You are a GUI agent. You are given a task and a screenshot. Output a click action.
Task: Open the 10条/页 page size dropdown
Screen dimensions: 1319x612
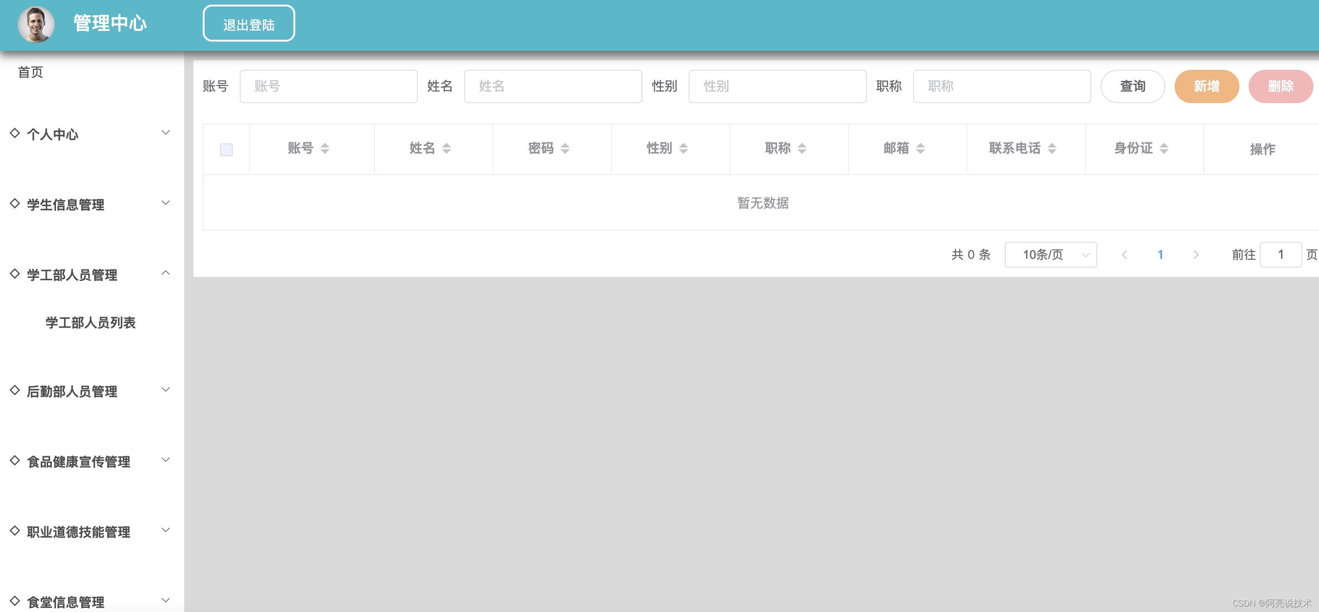click(1050, 255)
